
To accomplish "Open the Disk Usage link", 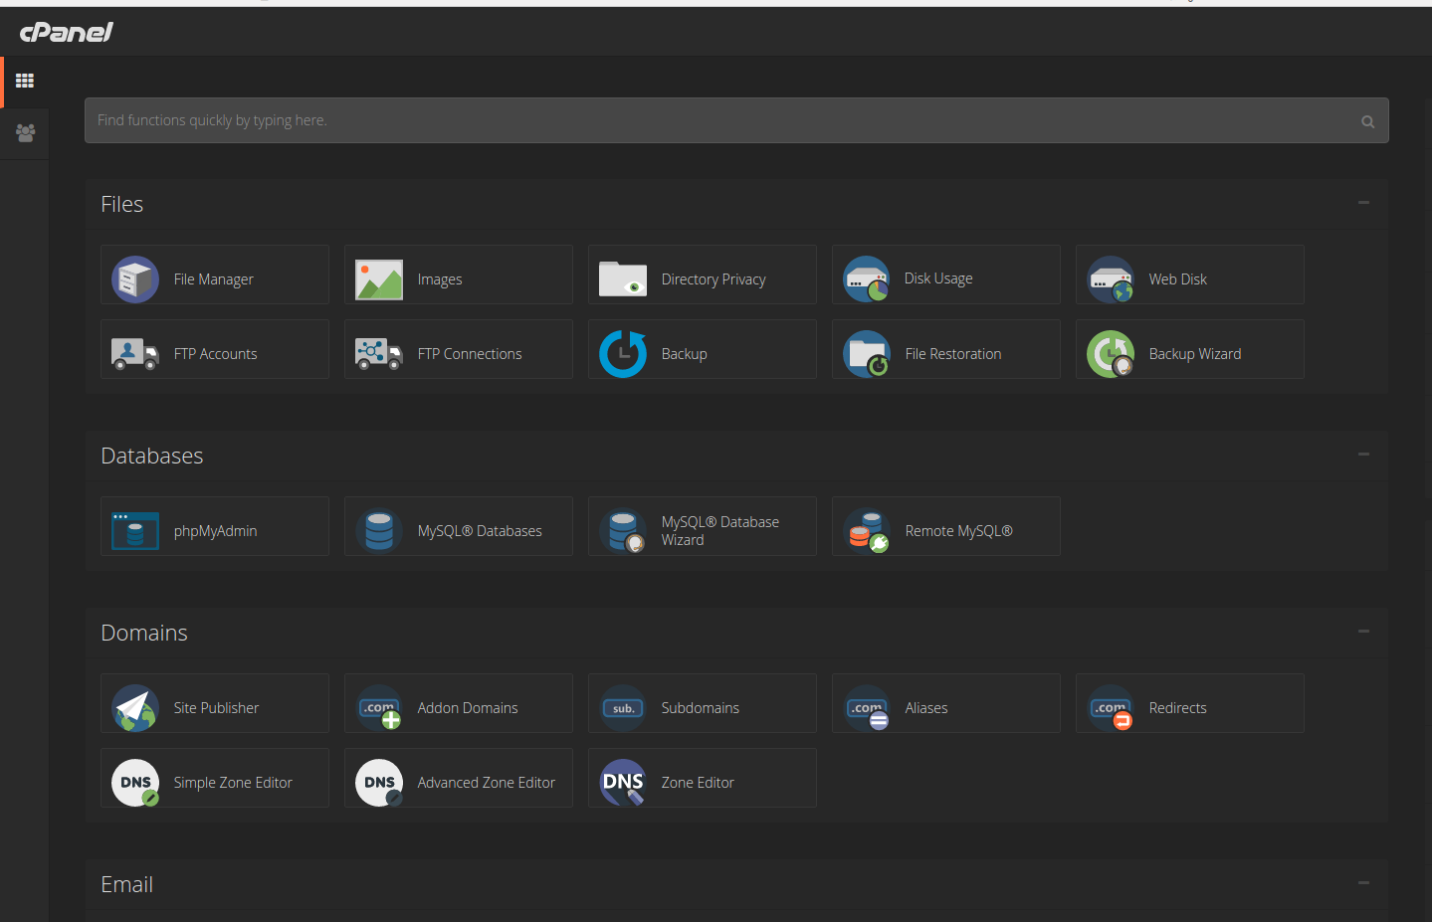I will click(x=938, y=278).
